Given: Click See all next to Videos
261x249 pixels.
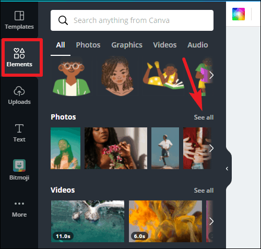Looking at the screenshot, I should click(204, 191).
